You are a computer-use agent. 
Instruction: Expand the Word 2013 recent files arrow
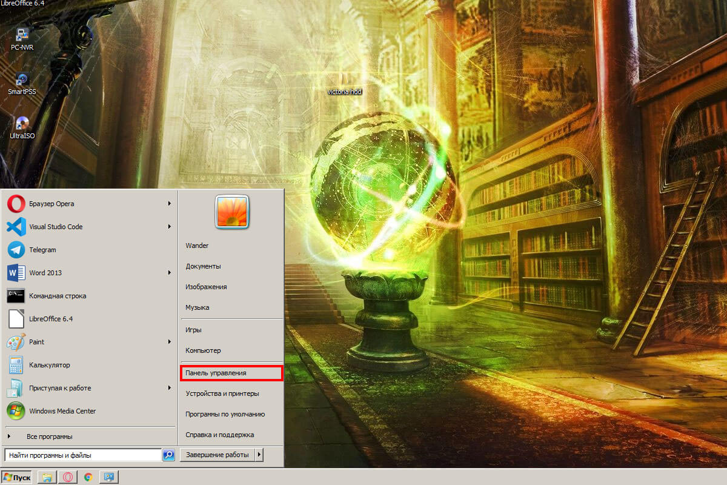click(x=170, y=273)
